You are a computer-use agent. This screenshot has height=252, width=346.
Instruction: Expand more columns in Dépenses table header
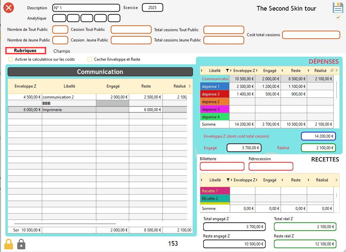coord(336,71)
